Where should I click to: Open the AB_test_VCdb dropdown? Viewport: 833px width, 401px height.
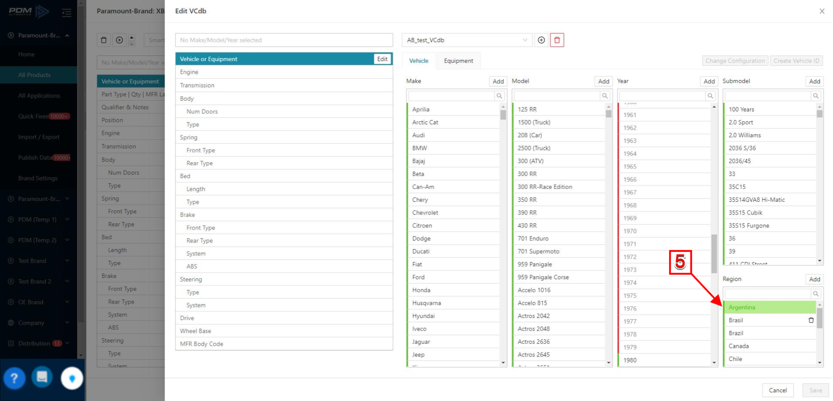point(467,40)
